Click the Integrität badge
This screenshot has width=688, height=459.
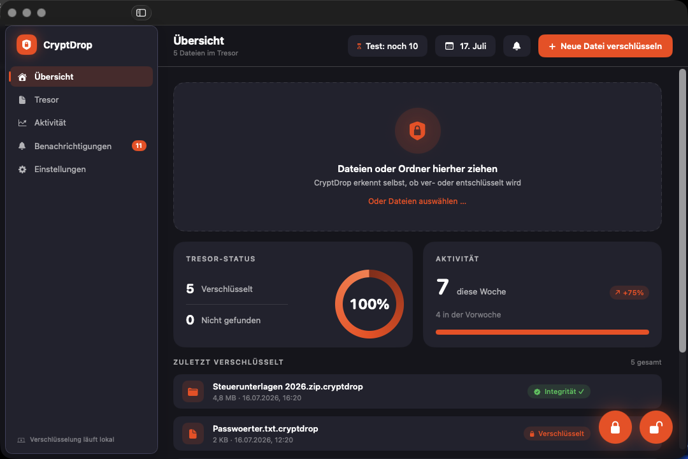click(559, 391)
